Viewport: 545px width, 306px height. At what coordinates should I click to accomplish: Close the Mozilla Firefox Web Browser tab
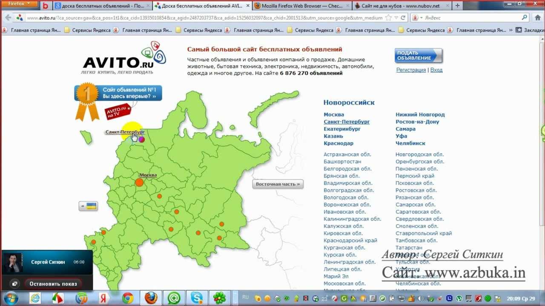[347, 6]
